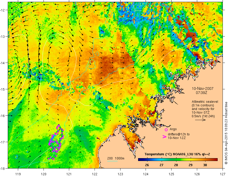Click the '-17' latitude axis label

3,142
